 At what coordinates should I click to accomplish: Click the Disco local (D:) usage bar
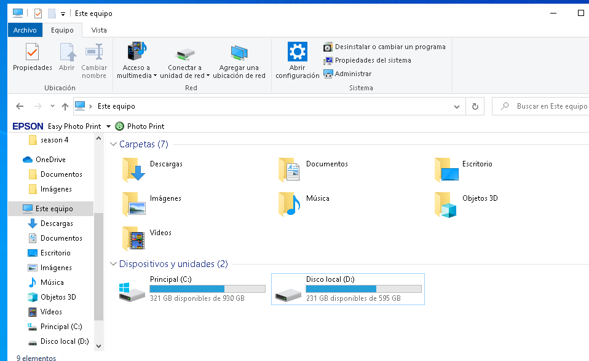[x=363, y=289]
